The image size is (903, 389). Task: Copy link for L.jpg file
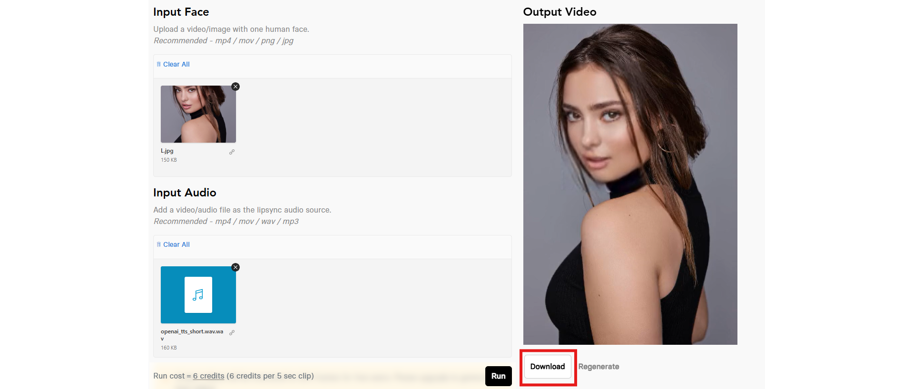[232, 152]
